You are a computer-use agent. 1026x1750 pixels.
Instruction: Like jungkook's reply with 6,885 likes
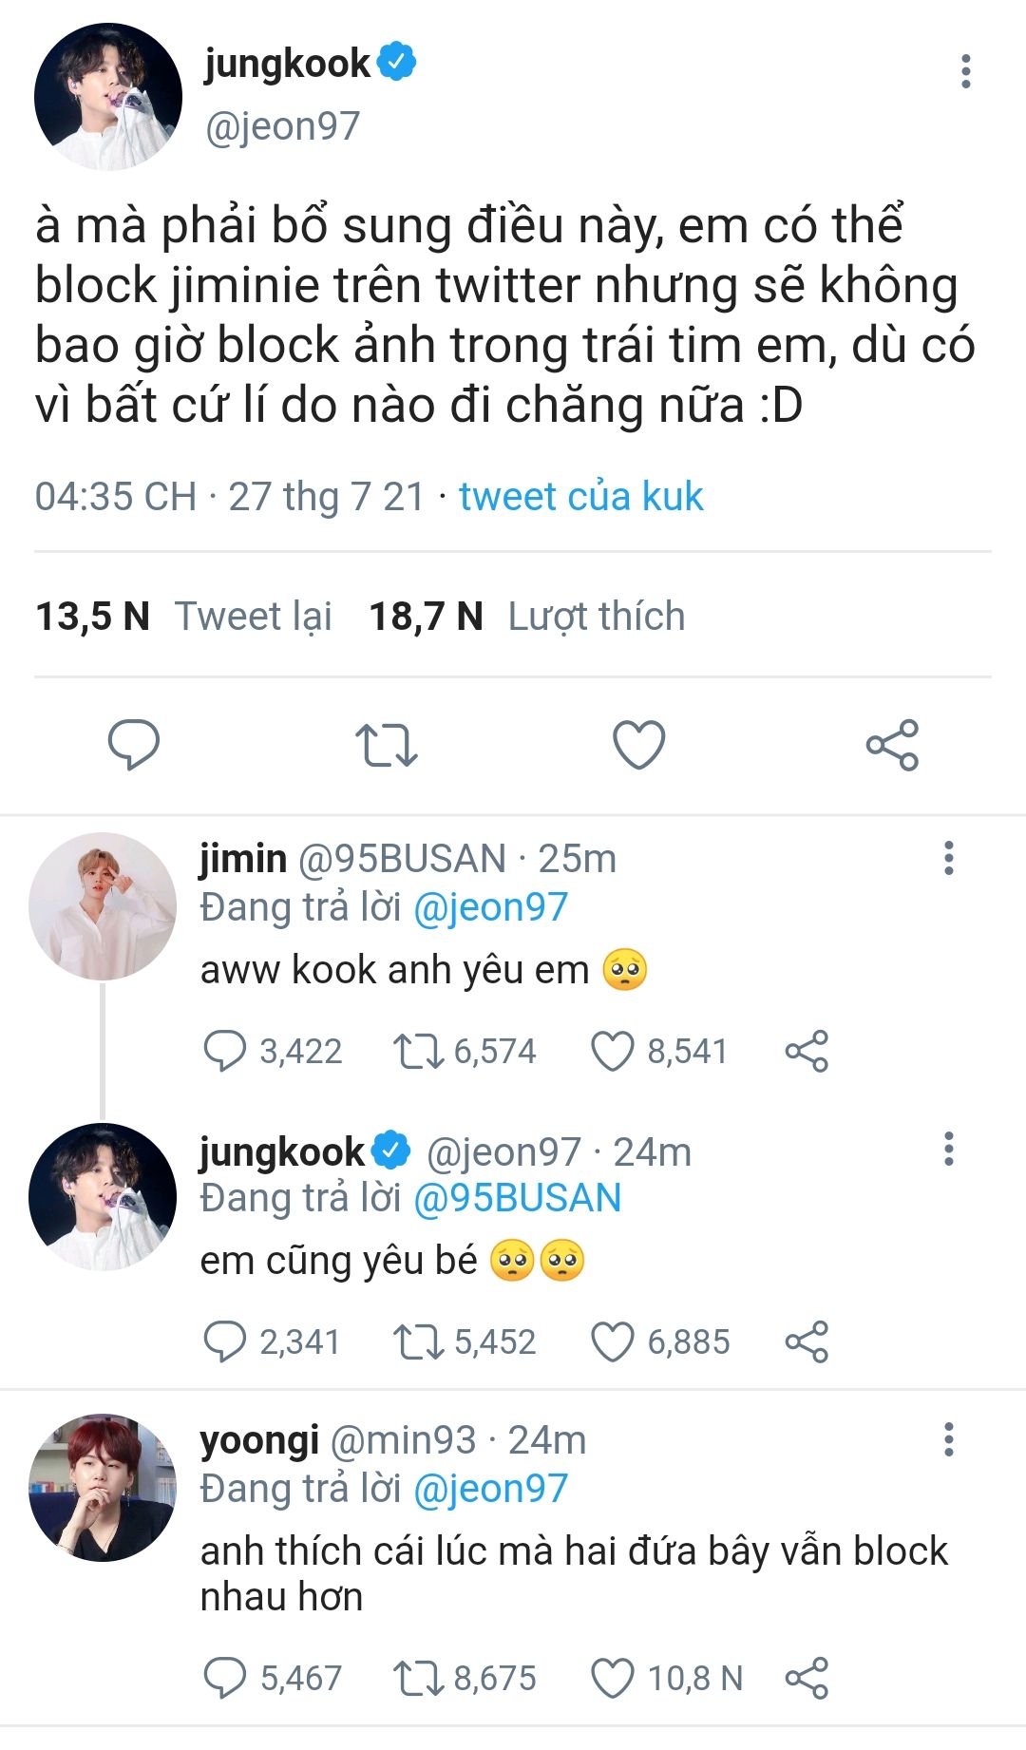click(613, 1341)
